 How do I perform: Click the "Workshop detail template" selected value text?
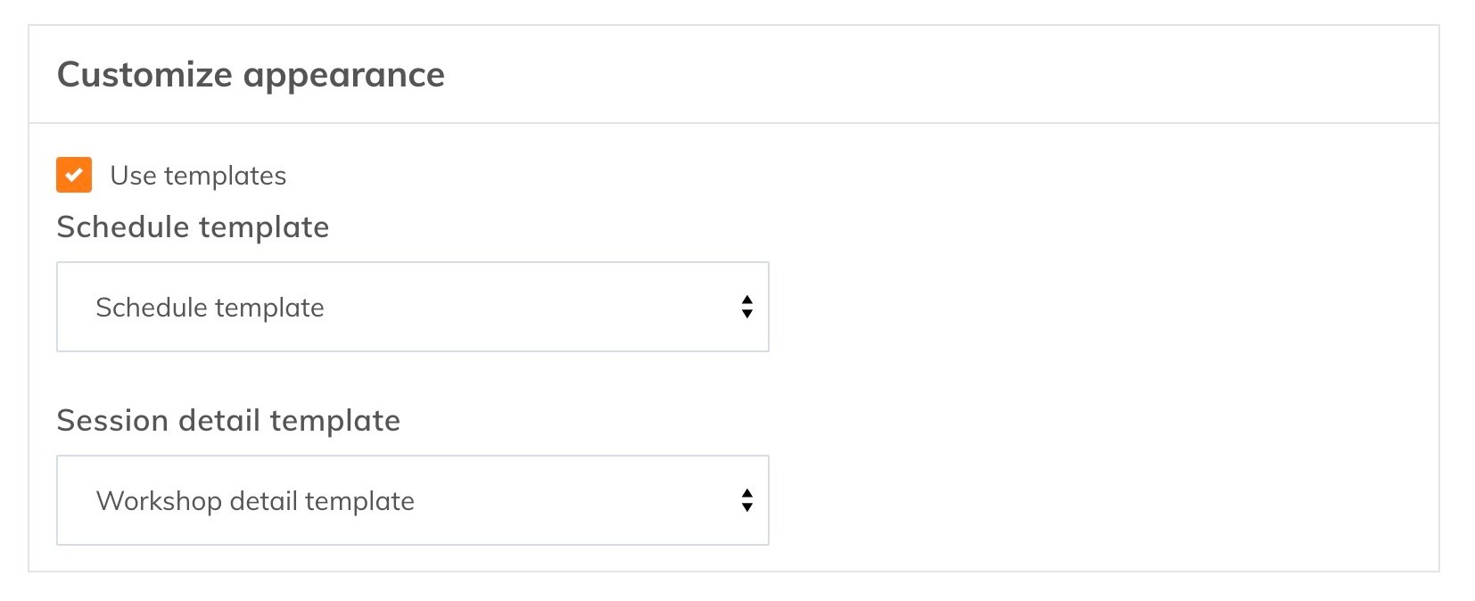255,501
